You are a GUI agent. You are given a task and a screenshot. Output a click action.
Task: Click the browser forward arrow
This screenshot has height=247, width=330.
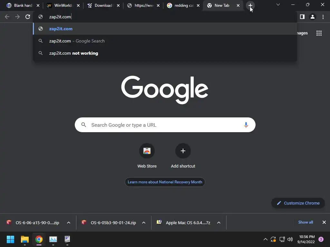(x=17, y=17)
